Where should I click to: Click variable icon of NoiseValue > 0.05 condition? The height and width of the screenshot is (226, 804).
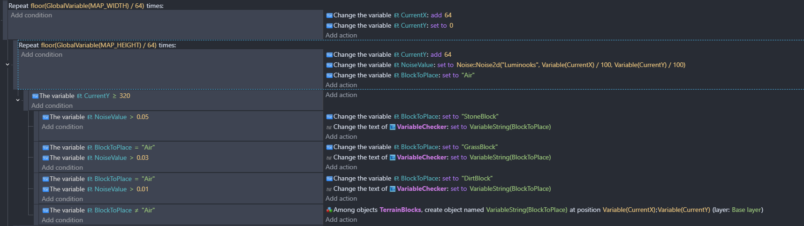(46, 117)
